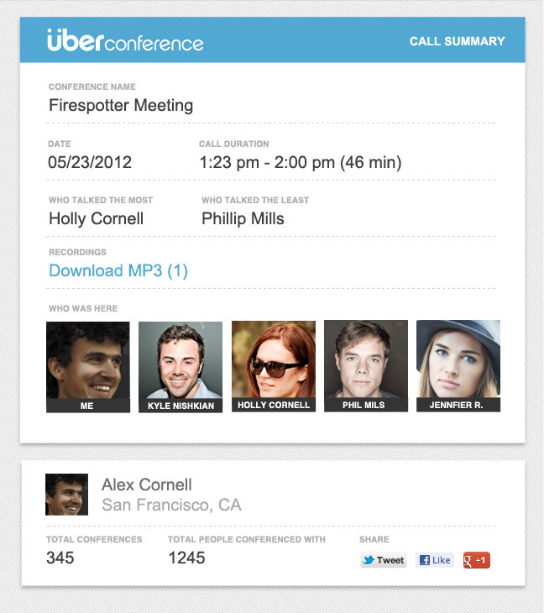Click the Google +1 button
544x613 pixels.
coord(476,560)
